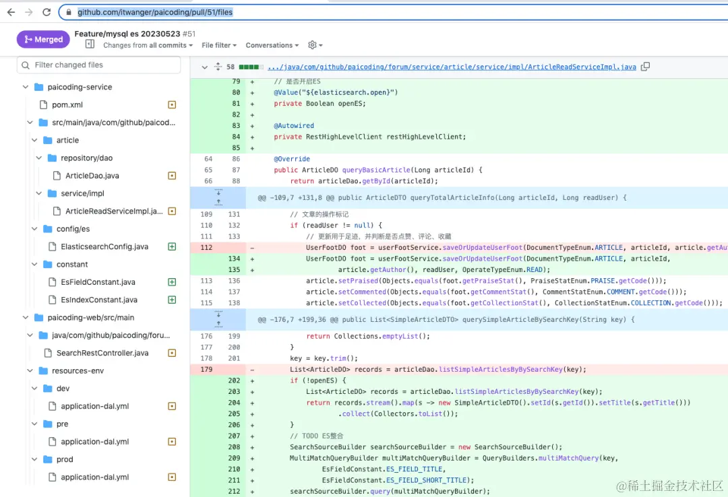This screenshot has width=728, height=497.
Task: Expand all lines icon in file header
Action: click(x=218, y=67)
